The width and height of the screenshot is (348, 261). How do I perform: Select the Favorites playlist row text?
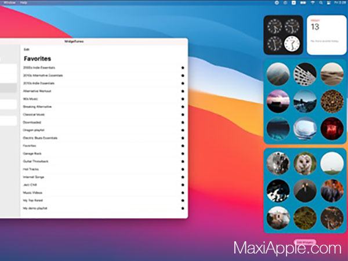coord(30,146)
